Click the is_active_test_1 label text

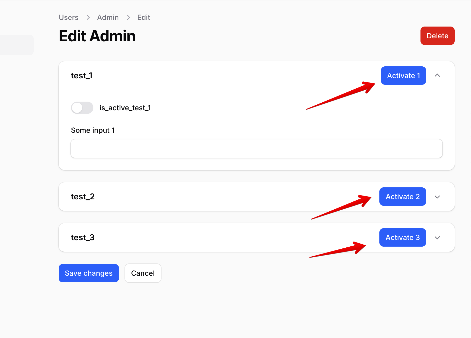tap(125, 108)
